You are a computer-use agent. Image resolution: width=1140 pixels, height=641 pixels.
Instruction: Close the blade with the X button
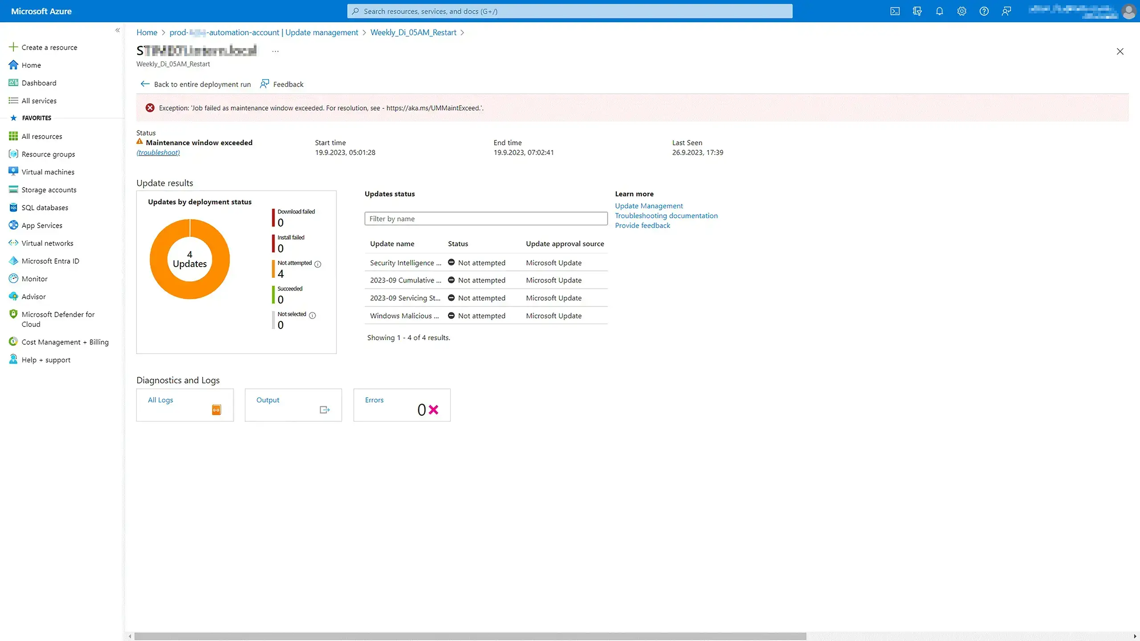(1120, 52)
